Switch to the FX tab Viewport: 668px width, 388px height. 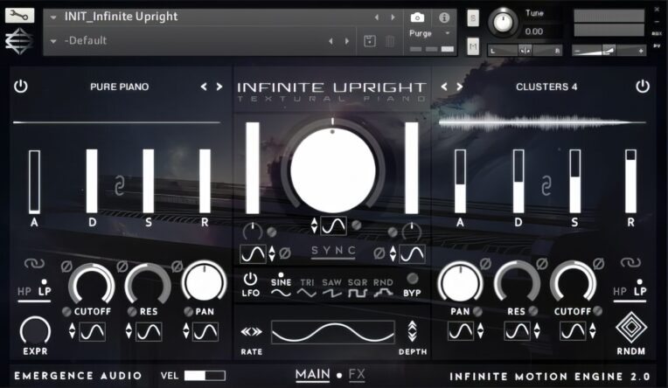click(357, 375)
